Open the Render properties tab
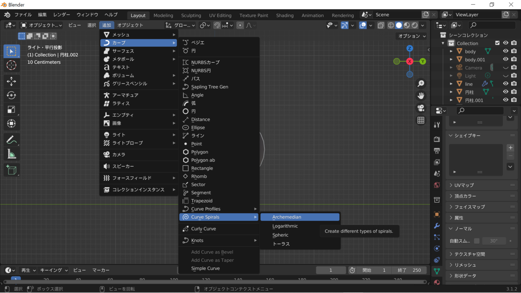521x293 pixels. pyautogui.click(x=437, y=139)
